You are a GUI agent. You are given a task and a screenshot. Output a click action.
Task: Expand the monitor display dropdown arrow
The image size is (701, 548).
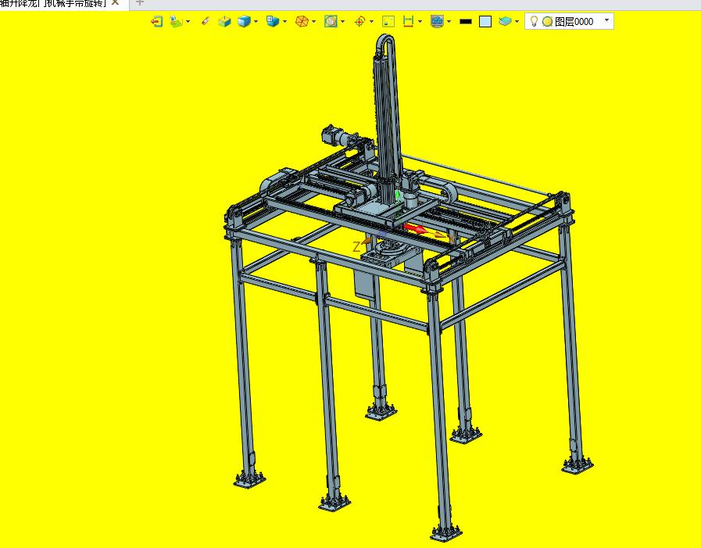click(x=449, y=21)
